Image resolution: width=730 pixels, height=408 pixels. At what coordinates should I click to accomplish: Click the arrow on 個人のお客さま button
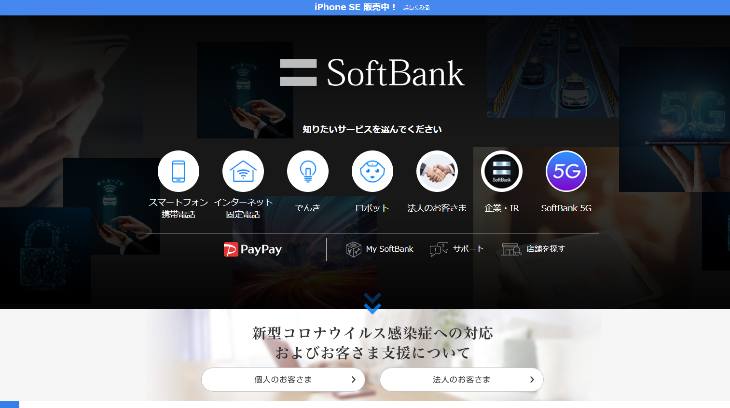354,380
